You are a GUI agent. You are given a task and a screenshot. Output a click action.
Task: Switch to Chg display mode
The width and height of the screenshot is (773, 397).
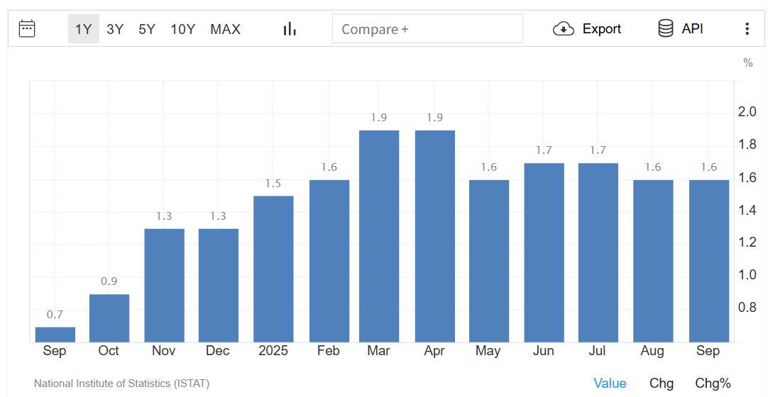(662, 384)
